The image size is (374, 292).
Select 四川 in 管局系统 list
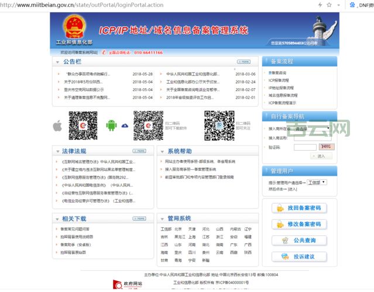point(192,252)
